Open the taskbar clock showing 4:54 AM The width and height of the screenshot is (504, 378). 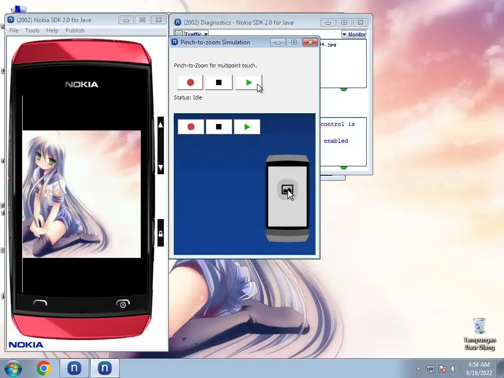tap(479, 368)
